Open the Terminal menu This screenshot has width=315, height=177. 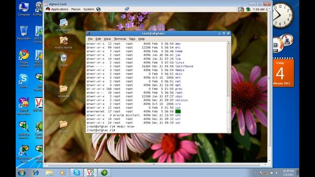click(x=120, y=39)
